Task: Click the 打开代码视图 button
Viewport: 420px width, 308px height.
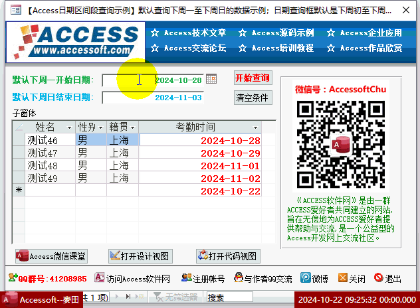Action: point(228,256)
